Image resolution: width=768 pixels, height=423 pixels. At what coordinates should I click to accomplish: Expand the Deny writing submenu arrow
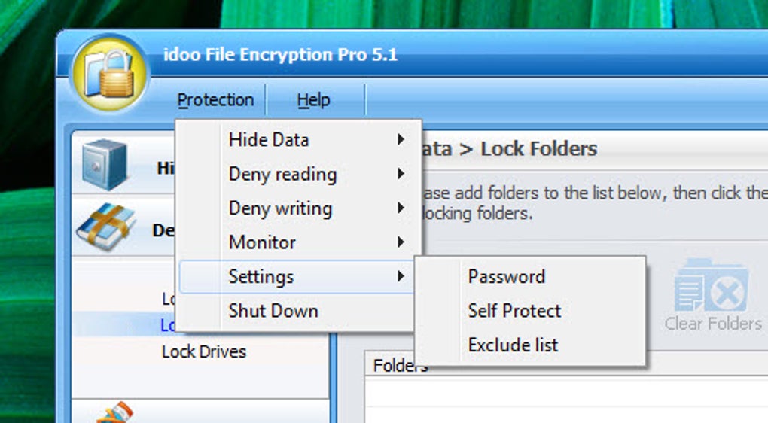[x=401, y=208]
